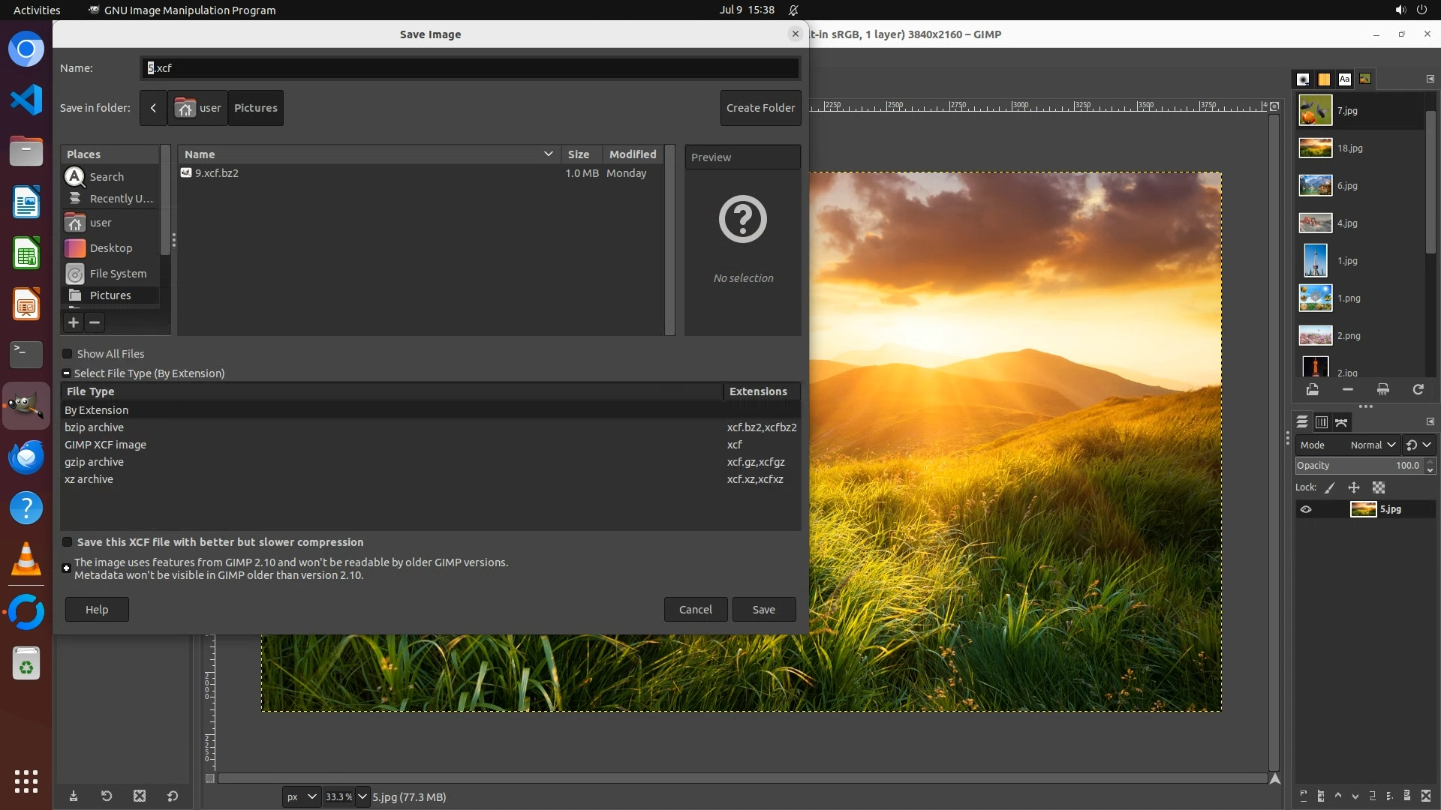Expand the GIMP 2.10 compatibility warning
This screenshot has width=1441, height=810.
pos(66,568)
